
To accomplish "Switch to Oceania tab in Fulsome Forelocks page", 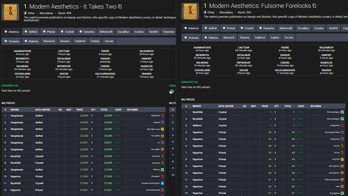I will pyautogui.click(x=191, y=38).
